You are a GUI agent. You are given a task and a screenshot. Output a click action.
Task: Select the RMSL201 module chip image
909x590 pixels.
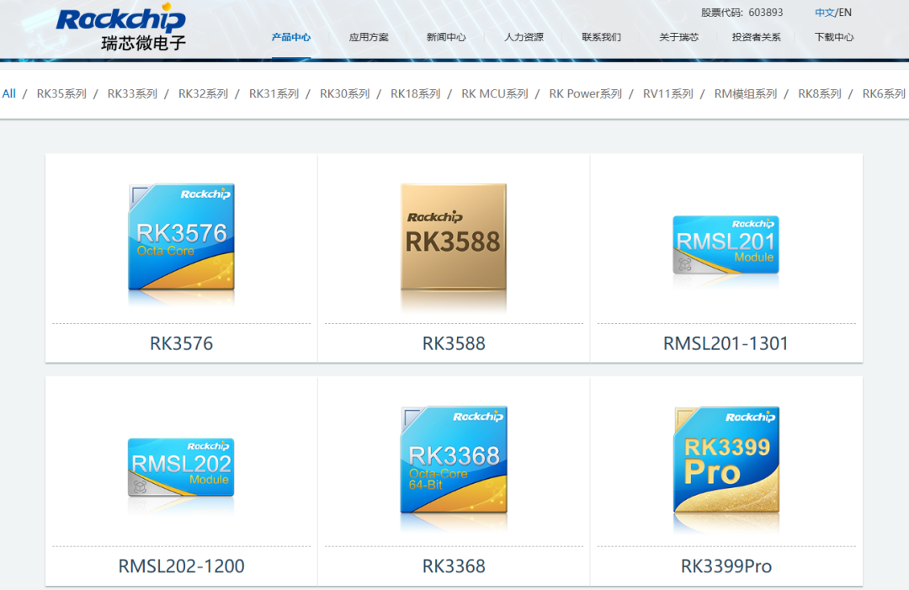[x=726, y=246]
